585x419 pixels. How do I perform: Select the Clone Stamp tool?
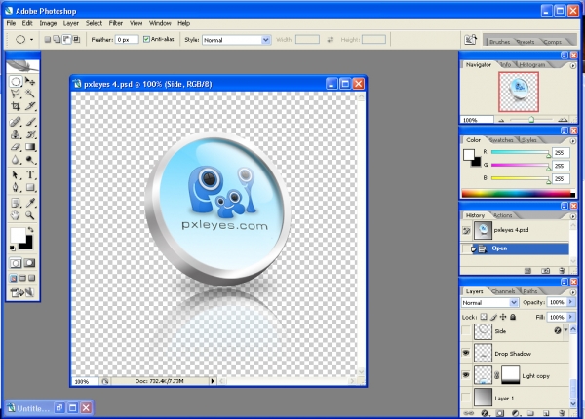16,134
